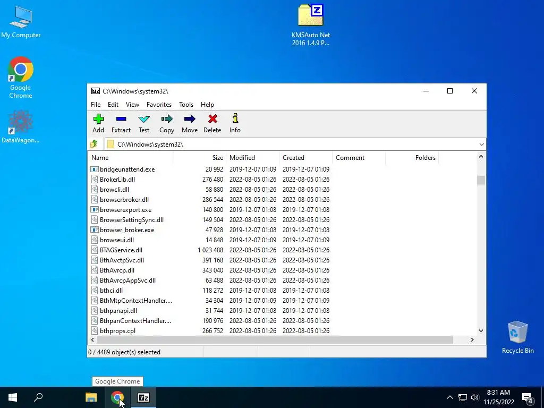Open the Help menu

(208, 105)
